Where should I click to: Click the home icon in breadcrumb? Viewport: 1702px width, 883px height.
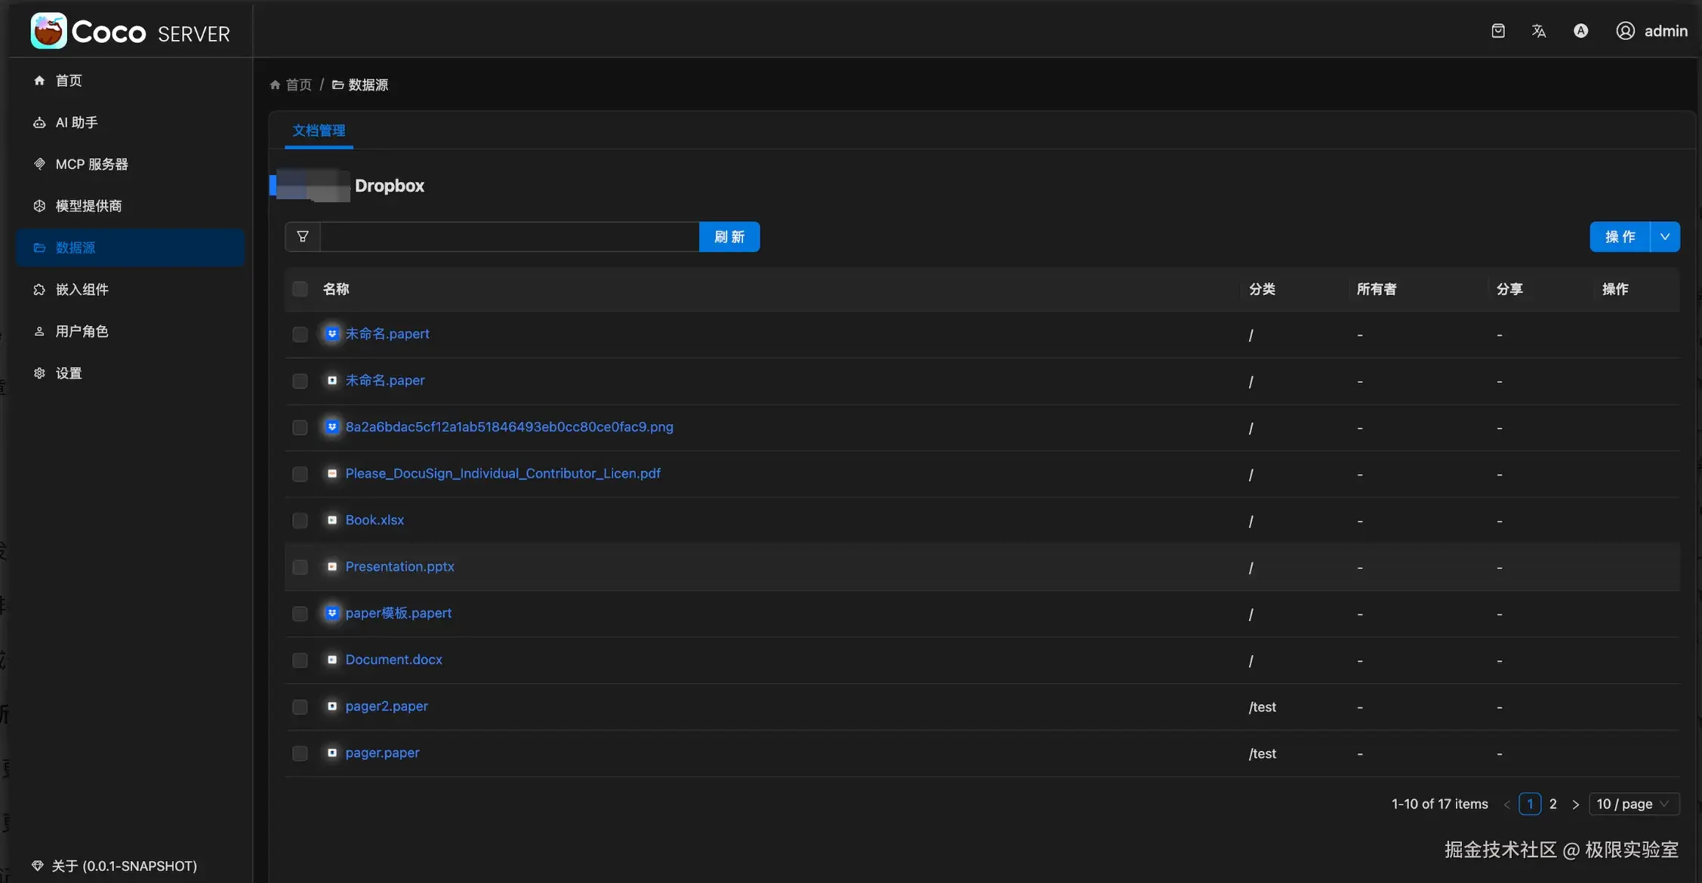tap(275, 85)
